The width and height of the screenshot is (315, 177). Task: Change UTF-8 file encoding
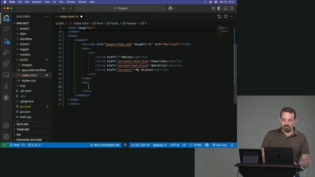pos(174,145)
